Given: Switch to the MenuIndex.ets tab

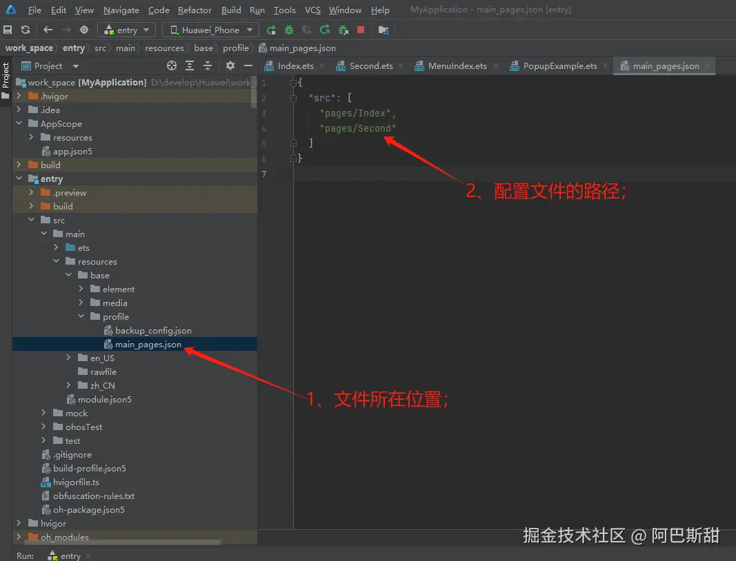Looking at the screenshot, I should [457, 66].
